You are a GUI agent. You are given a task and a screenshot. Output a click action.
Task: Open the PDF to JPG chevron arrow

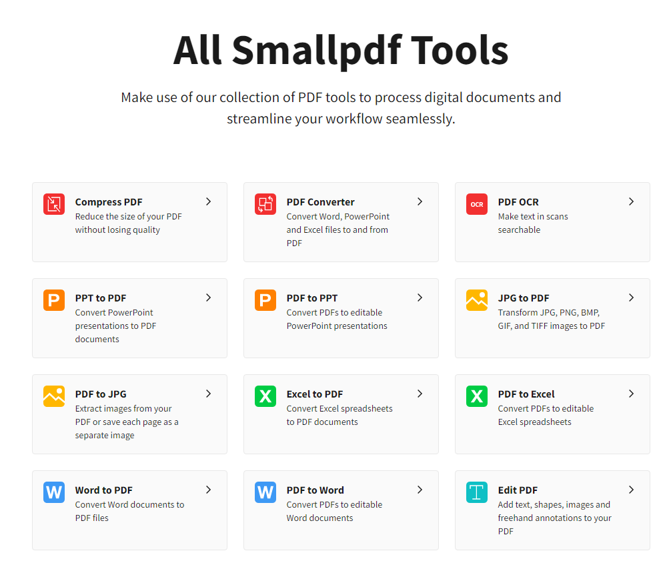(208, 394)
